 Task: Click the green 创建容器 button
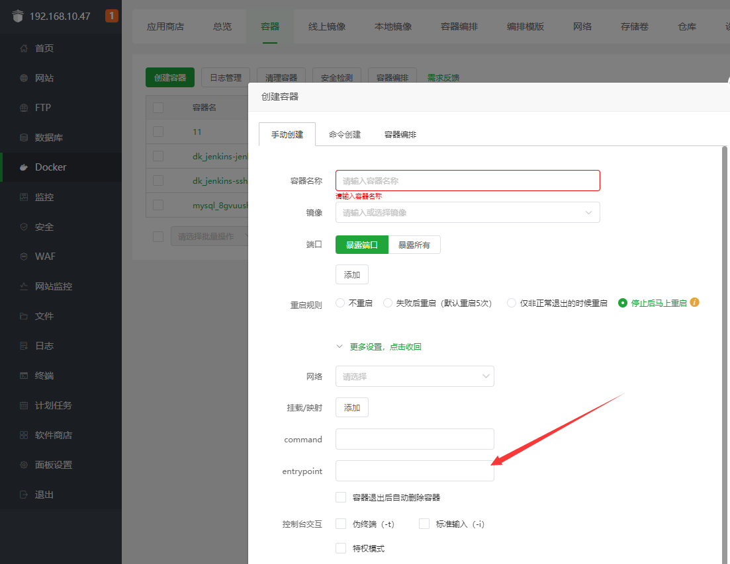click(170, 77)
